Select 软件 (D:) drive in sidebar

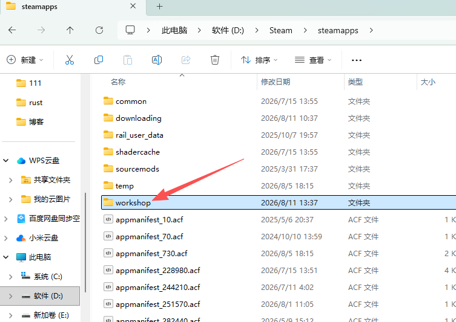(40, 296)
